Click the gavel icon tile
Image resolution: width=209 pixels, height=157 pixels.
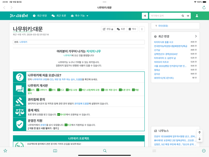(x=20, y=101)
